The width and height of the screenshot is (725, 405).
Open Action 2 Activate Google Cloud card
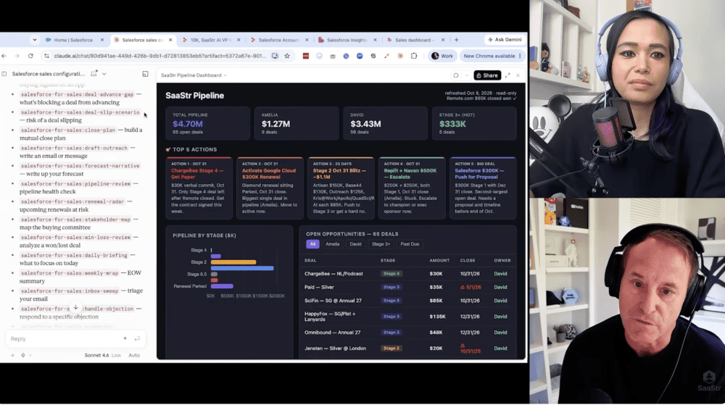point(270,188)
